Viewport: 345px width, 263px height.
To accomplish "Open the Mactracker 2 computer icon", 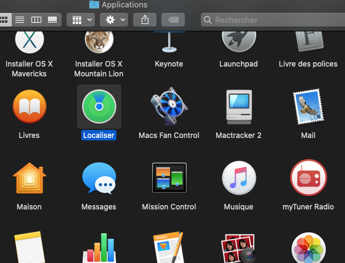I will [x=239, y=107].
